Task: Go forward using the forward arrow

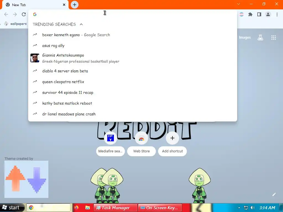Action: point(15,14)
